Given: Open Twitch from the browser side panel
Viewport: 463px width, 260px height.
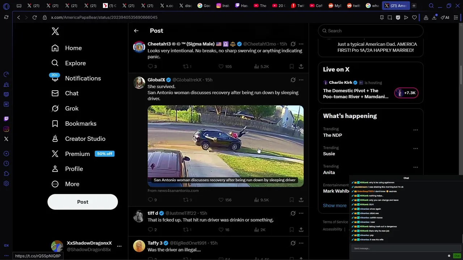Looking at the screenshot, I should [6, 119].
